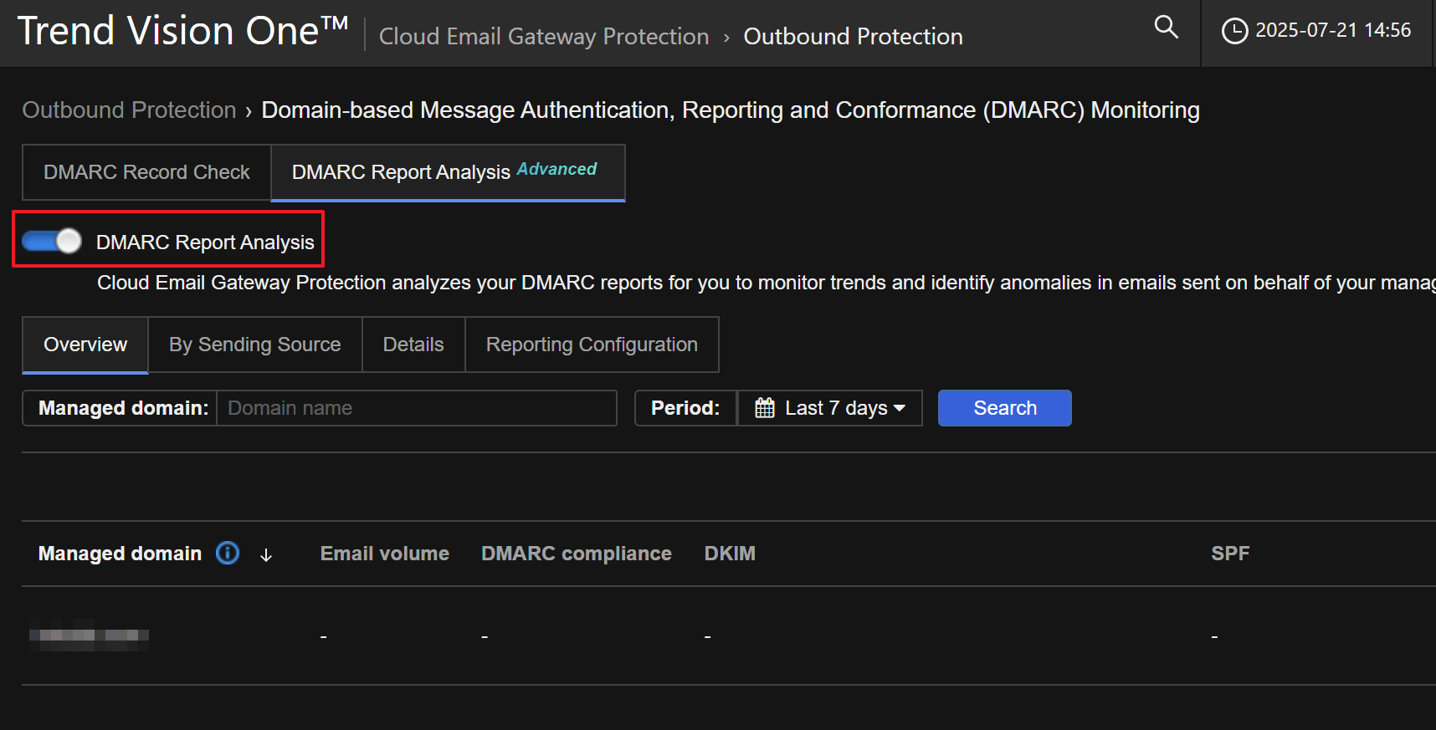The width and height of the screenshot is (1436, 730).
Task: Open the Reporting Configuration tab
Action: click(592, 345)
